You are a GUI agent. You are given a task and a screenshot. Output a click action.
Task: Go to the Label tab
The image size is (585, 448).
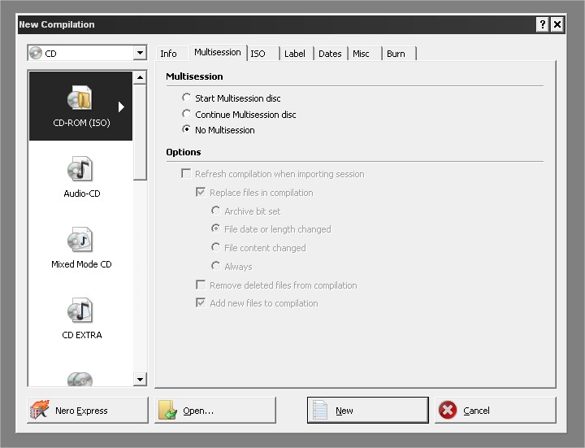(x=295, y=54)
